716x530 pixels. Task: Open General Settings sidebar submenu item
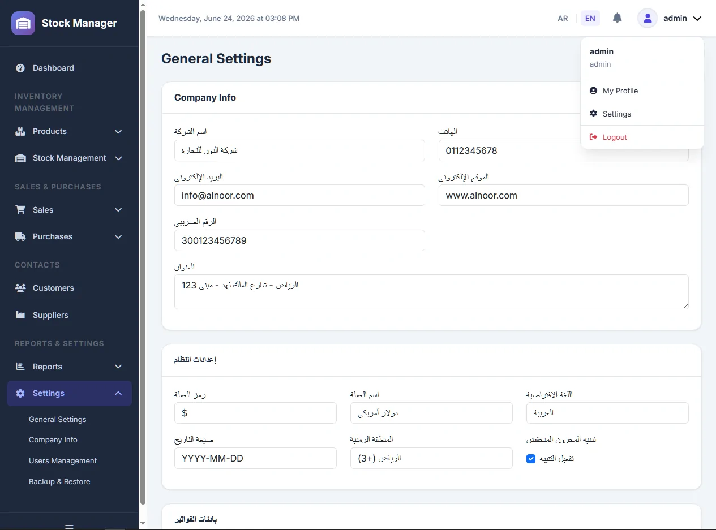tap(58, 419)
